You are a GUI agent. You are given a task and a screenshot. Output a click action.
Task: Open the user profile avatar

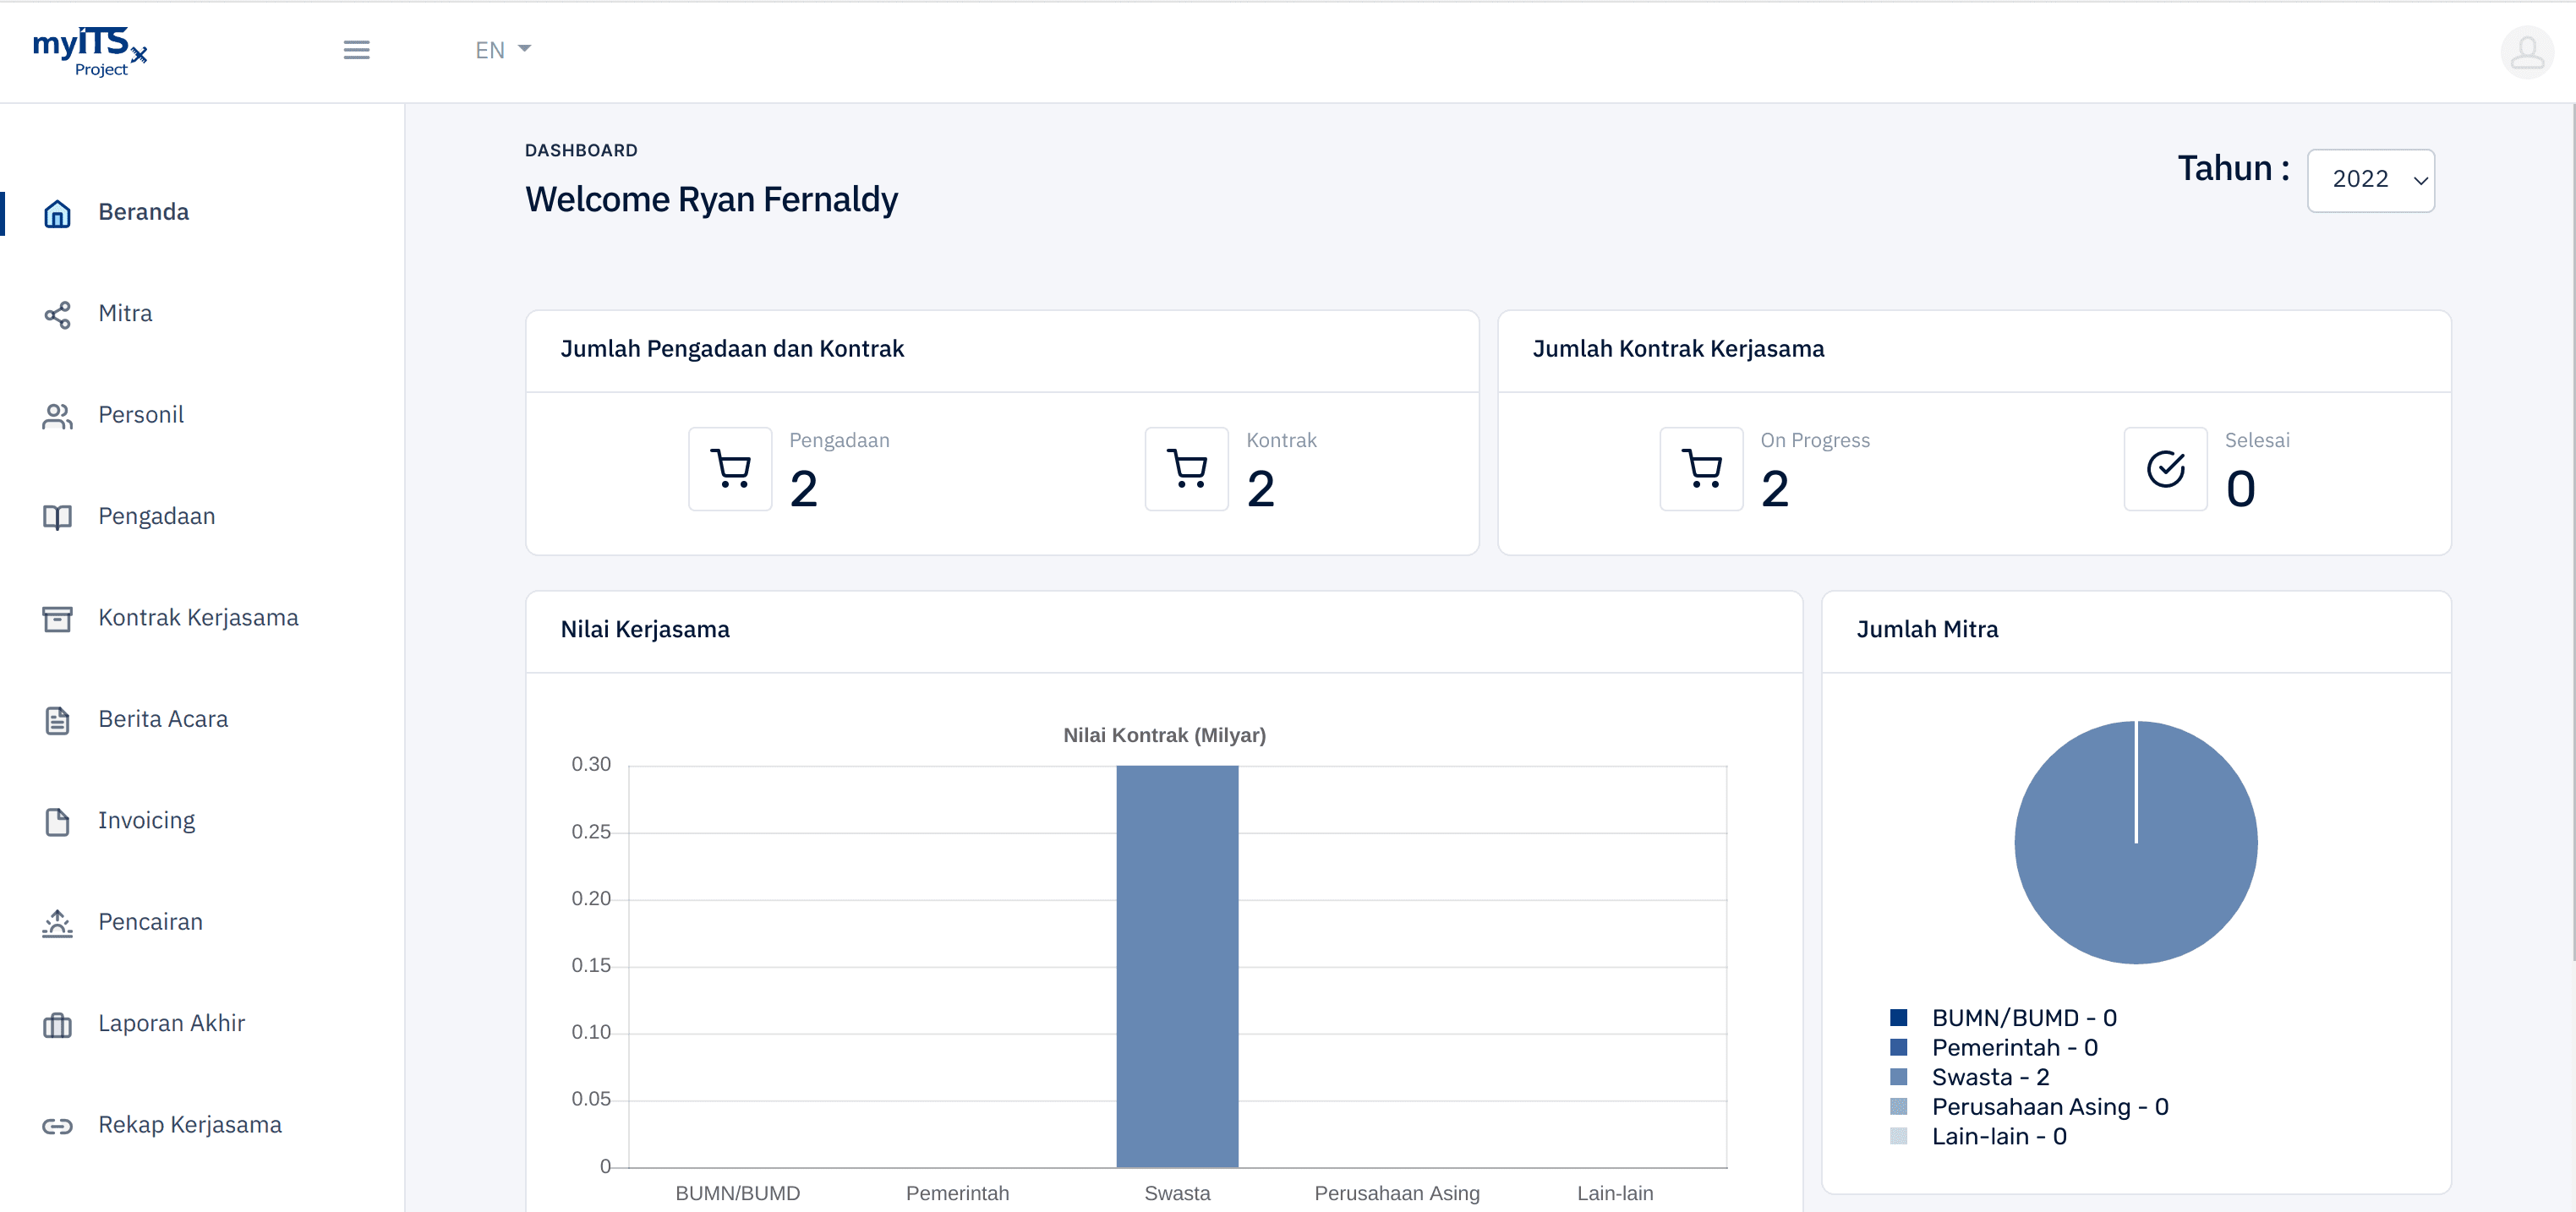pos(2527,52)
